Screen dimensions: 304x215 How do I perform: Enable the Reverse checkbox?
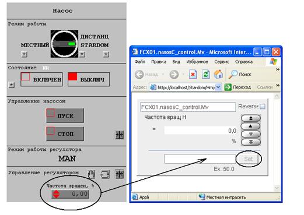click(x=263, y=107)
